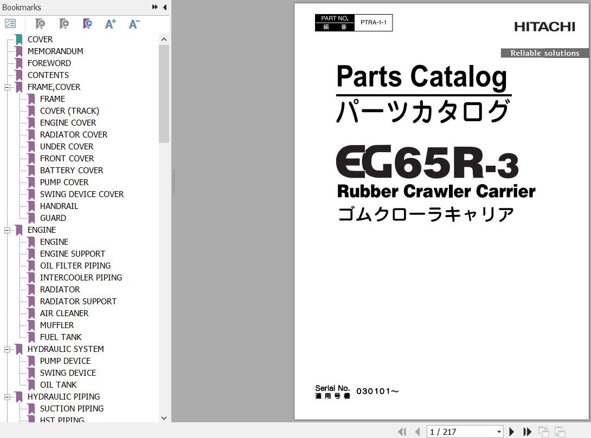
Task: Open the page number dropdown arrow
Action: coord(499,432)
